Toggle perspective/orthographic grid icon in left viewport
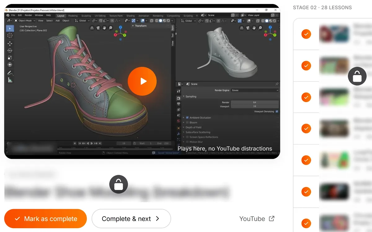 pos(92,28)
